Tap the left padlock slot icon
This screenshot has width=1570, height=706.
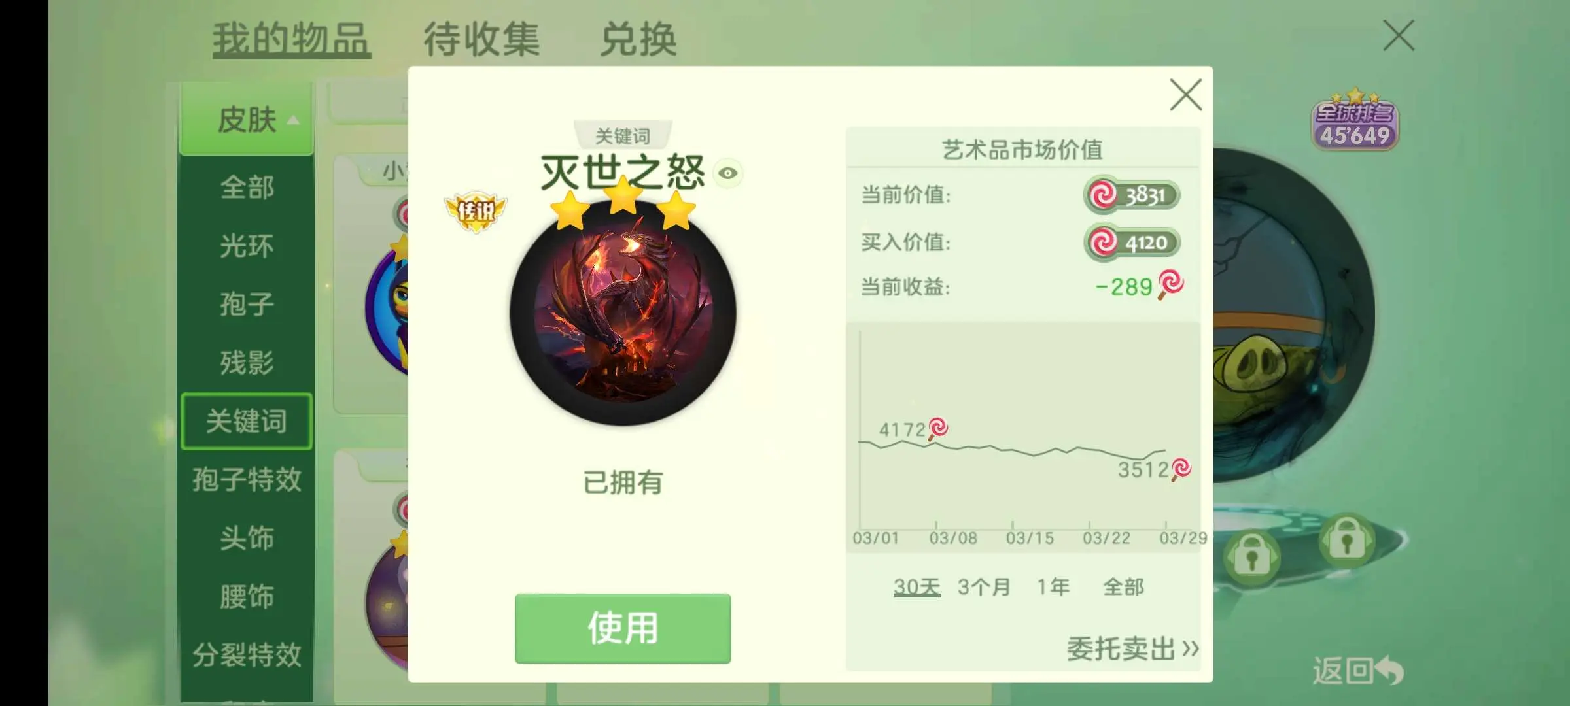coord(1251,557)
